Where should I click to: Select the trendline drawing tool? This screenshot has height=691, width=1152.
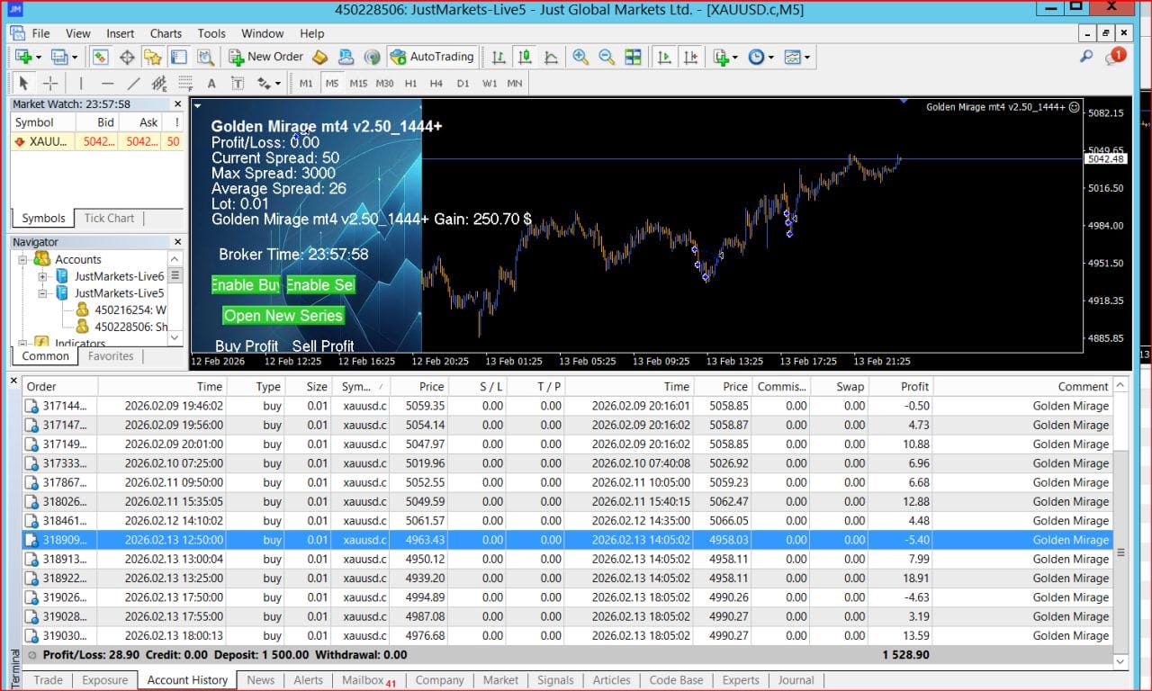click(133, 83)
